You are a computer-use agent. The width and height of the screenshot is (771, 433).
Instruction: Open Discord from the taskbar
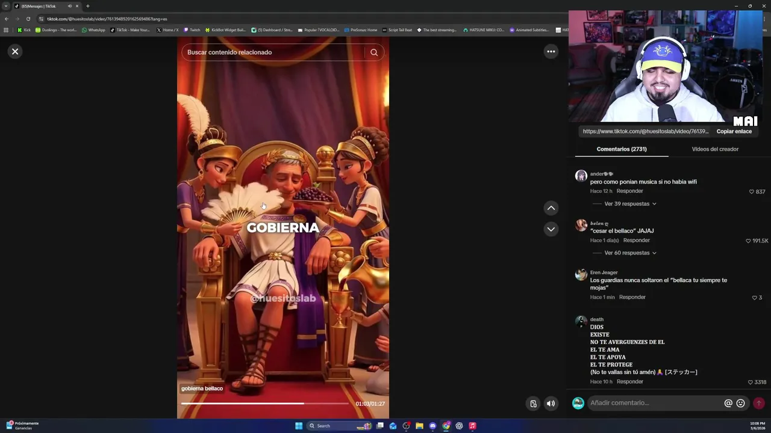432,426
